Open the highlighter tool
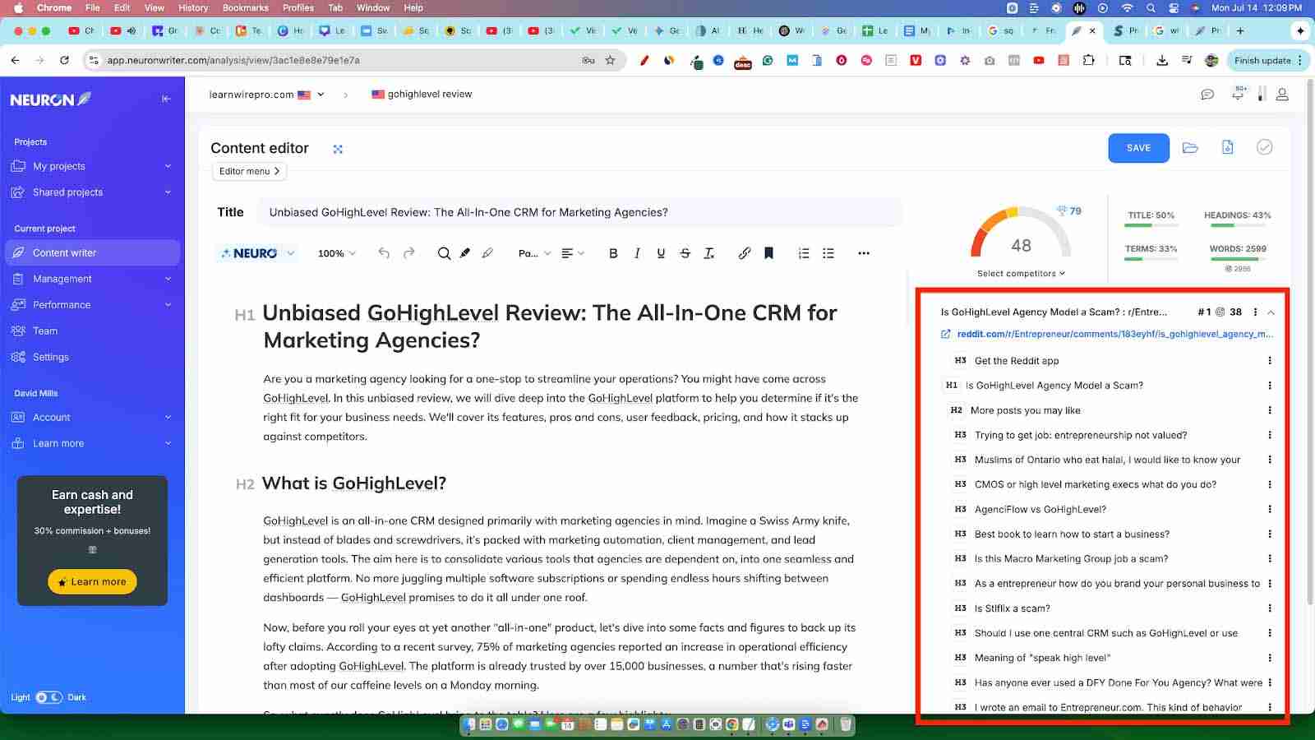Screen dimensions: 1315x740 click(465, 253)
